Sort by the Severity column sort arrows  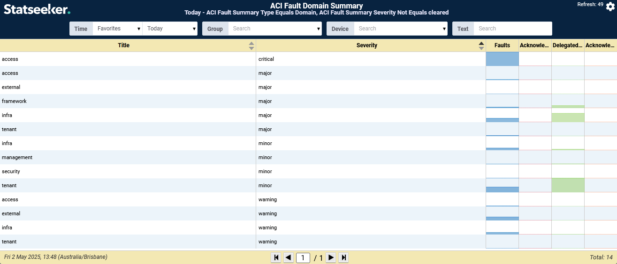click(x=481, y=45)
